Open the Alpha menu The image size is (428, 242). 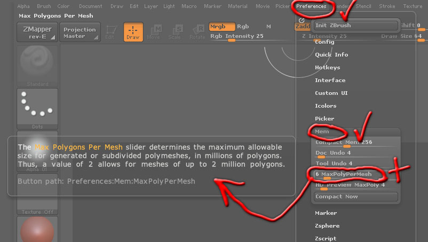[x=23, y=6]
